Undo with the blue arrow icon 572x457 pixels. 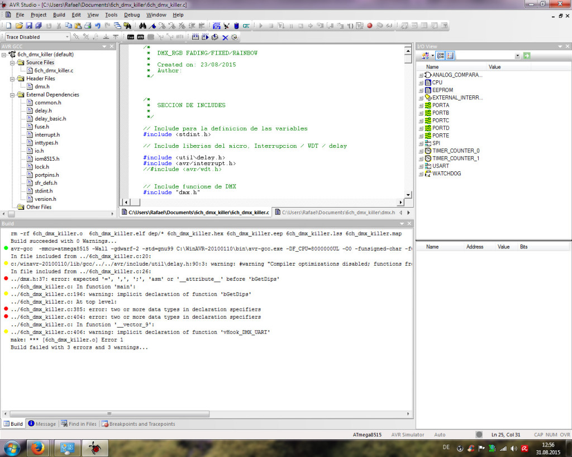[x=98, y=26]
